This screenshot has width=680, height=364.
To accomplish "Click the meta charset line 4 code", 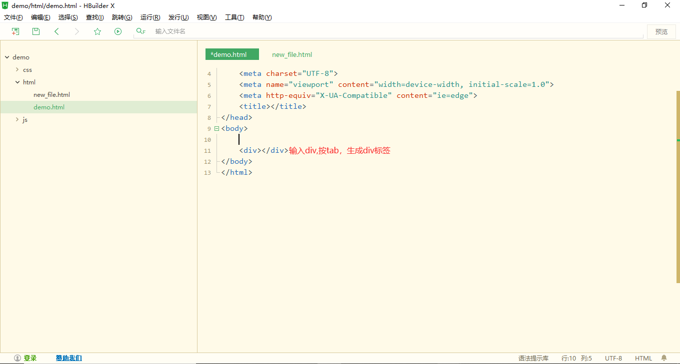I will tap(288, 73).
